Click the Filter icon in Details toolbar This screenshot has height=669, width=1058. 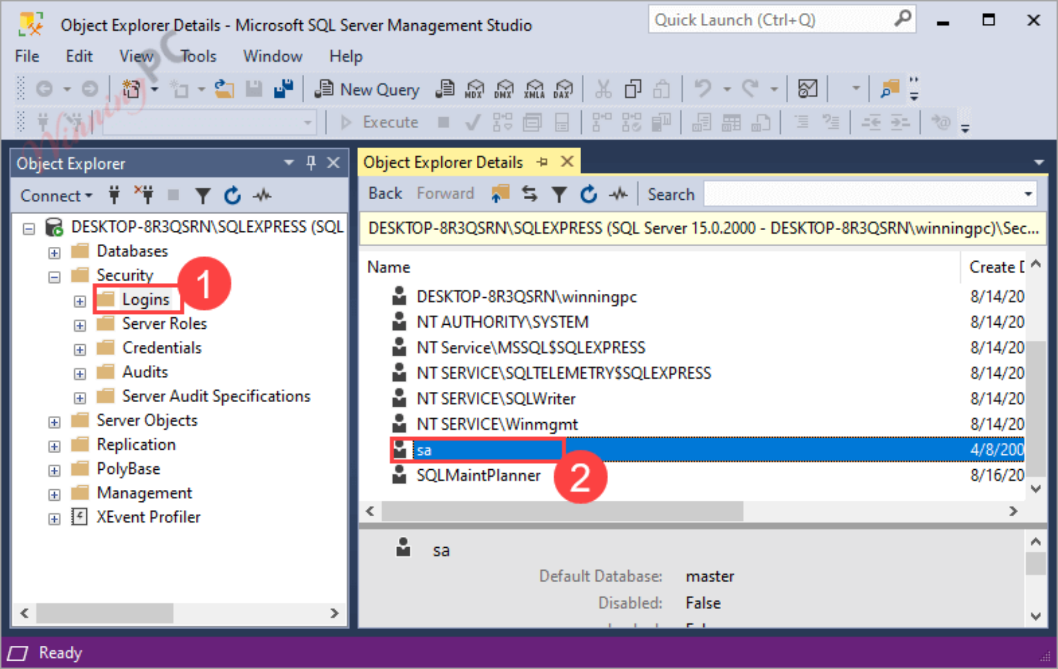(559, 194)
